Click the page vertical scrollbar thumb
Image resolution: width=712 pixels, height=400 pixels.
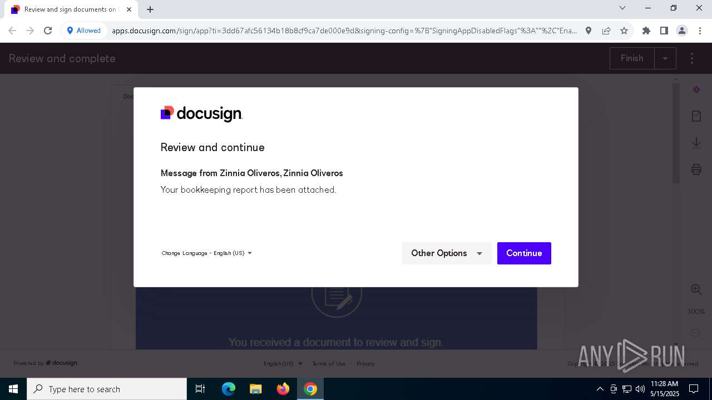point(676,133)
